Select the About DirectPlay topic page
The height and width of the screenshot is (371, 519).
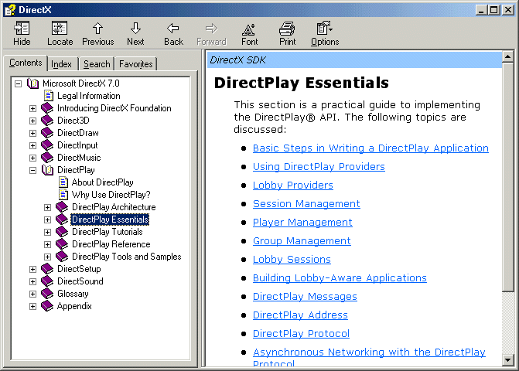pos(102,182)
